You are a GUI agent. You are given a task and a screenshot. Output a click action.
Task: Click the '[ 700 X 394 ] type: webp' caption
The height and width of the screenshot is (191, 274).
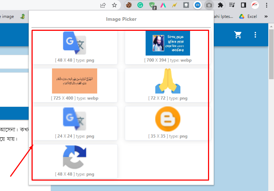tap(168, 60)
